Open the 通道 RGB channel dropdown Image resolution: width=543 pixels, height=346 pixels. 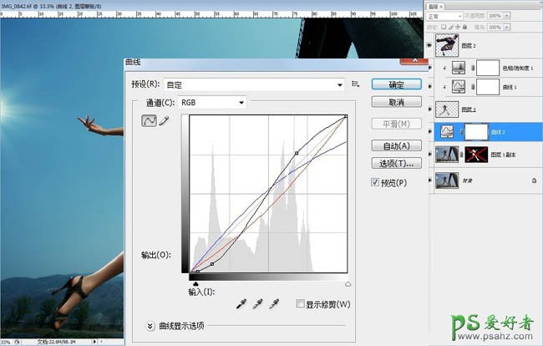point(213,102)
